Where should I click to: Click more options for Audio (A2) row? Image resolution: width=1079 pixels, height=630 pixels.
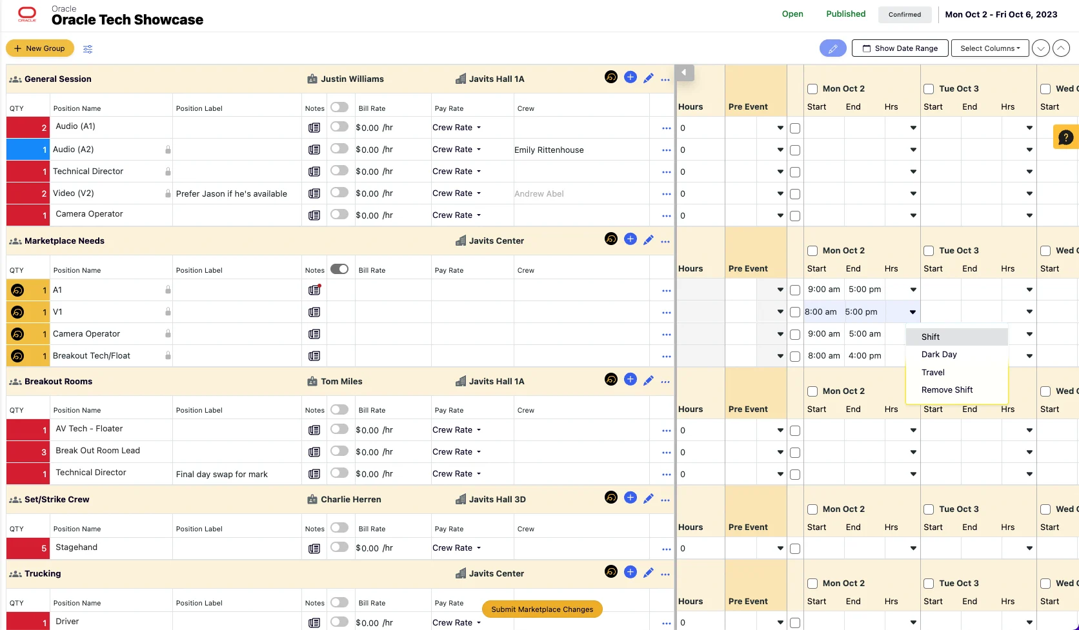[x=666, y=150]
